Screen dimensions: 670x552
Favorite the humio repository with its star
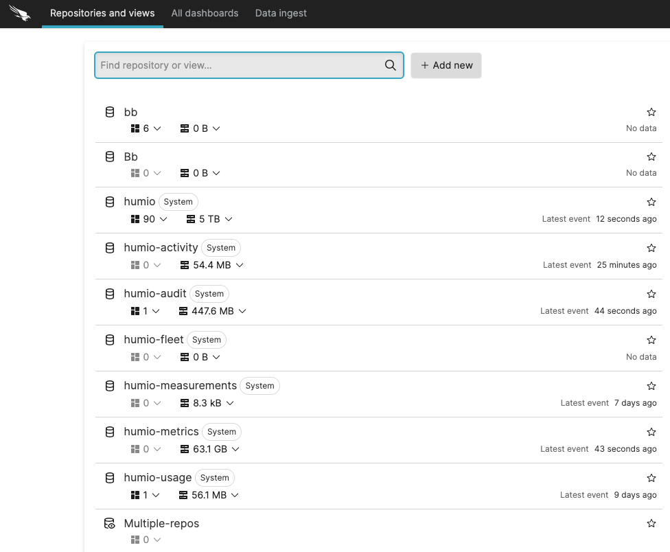coord(651,201)
